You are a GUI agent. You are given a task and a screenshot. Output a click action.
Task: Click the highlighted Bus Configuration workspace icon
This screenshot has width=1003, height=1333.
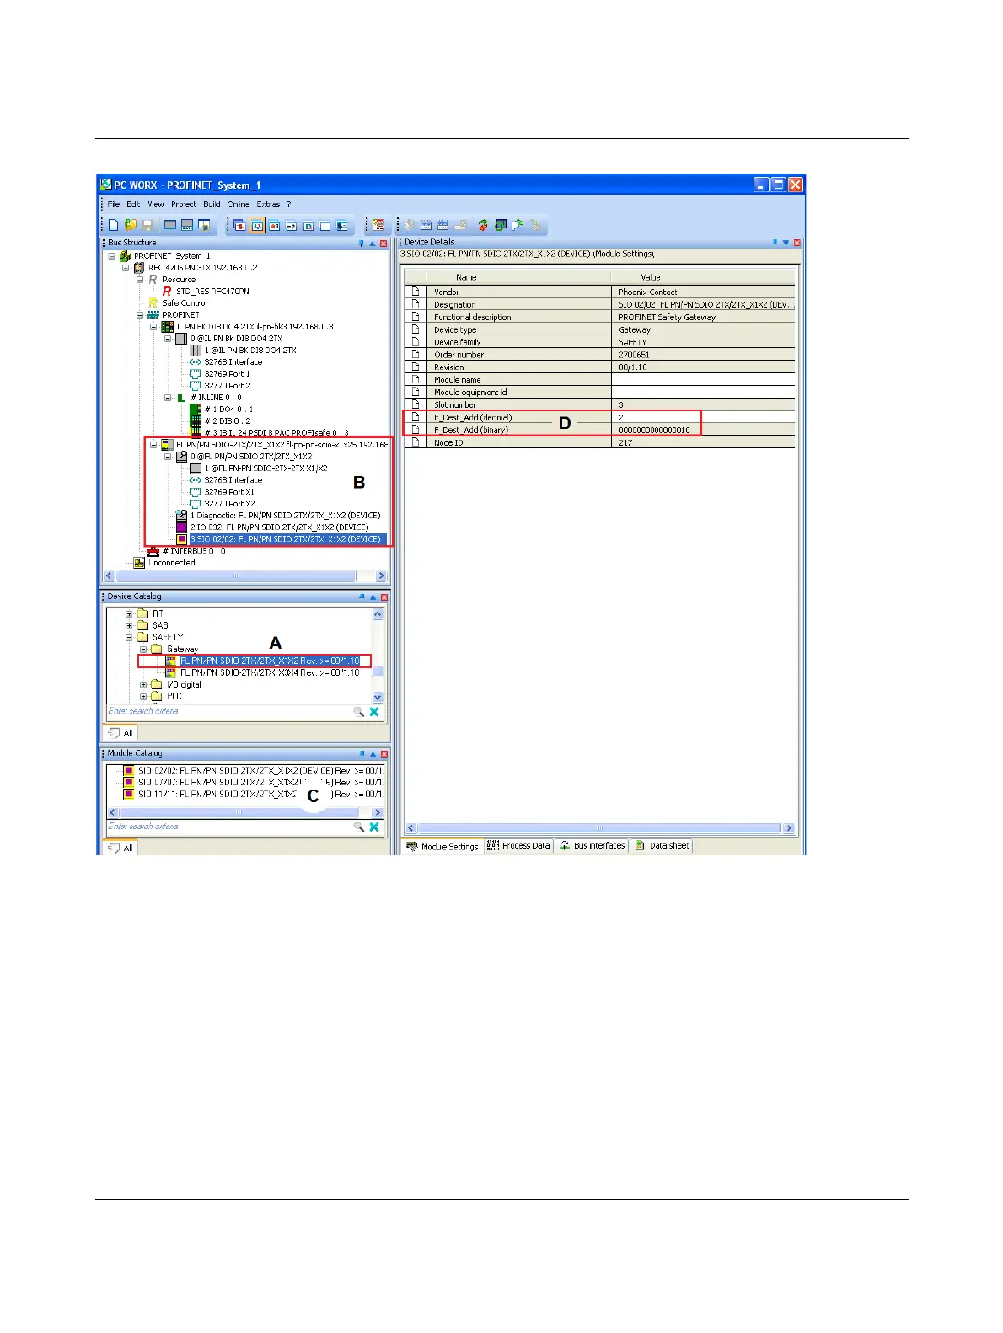pyautogui.click(x=257, y=225)
